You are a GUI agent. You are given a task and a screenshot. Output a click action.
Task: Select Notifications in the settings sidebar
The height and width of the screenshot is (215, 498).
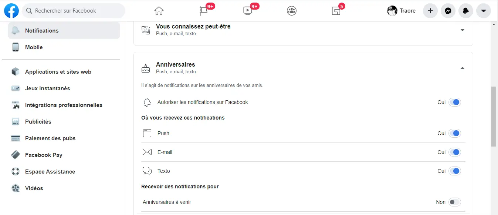click(x=64, y=31)
